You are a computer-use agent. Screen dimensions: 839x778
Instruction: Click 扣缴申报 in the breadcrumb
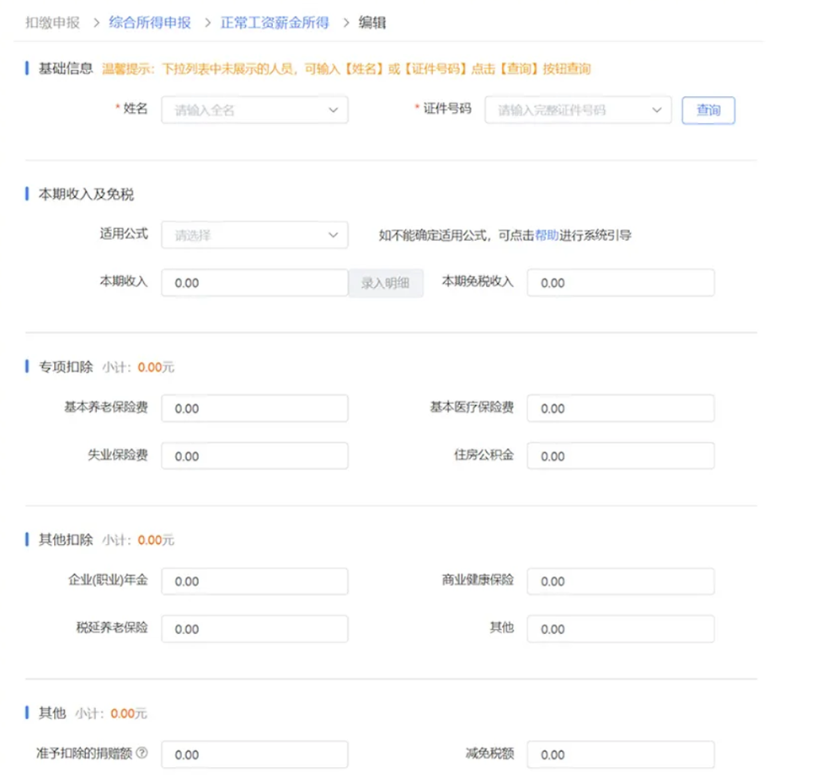pos(52,23)
